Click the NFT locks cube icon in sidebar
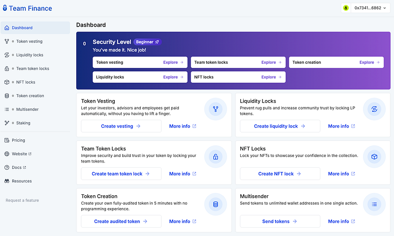The image size is (394, 236). coord(7,82)
